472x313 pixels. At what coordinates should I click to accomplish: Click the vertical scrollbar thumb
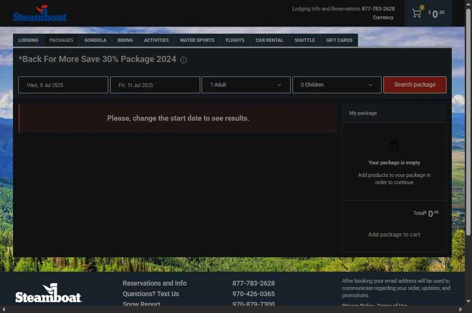[468, 122]
